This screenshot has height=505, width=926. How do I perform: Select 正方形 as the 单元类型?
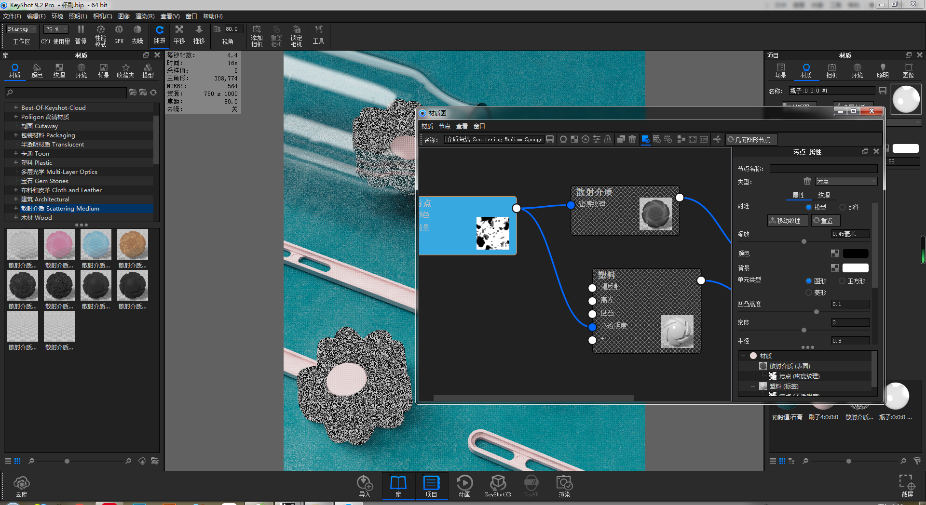(x=842, y=280)
